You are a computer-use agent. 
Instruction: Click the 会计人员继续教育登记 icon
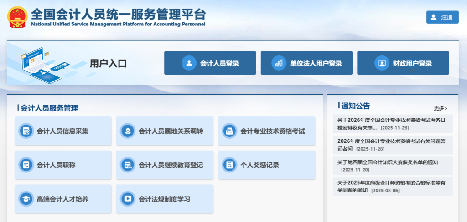pos(128,165)
